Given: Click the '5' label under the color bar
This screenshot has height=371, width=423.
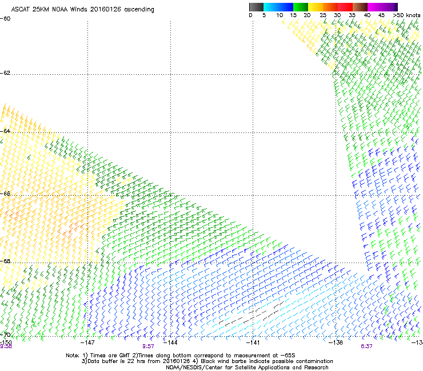Looking at the screenshot, I should [264, 15].
